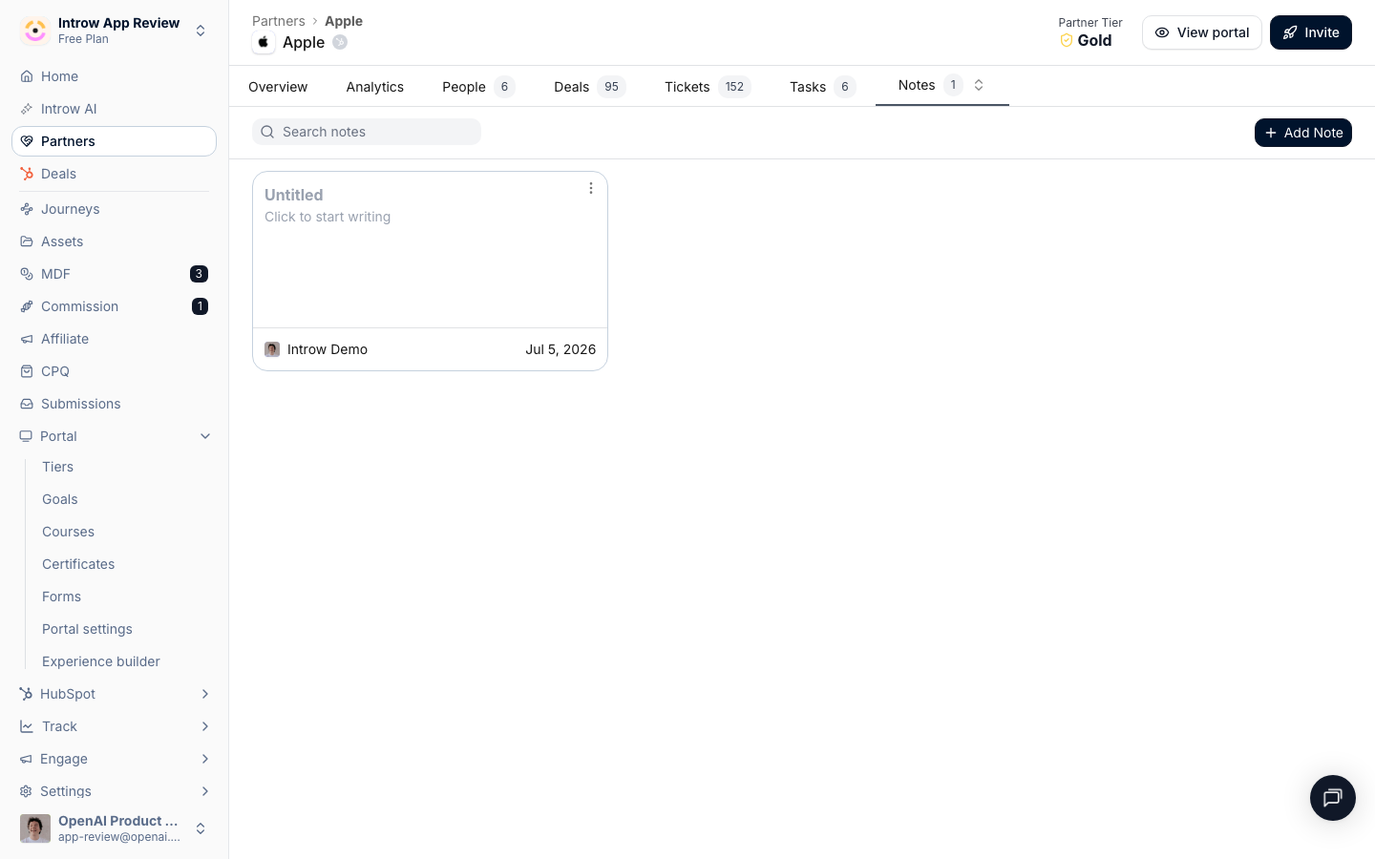The height and width of the screenshot is (859, 1375).
Task: Open the Tickets tab
Action: coord(708,87)
